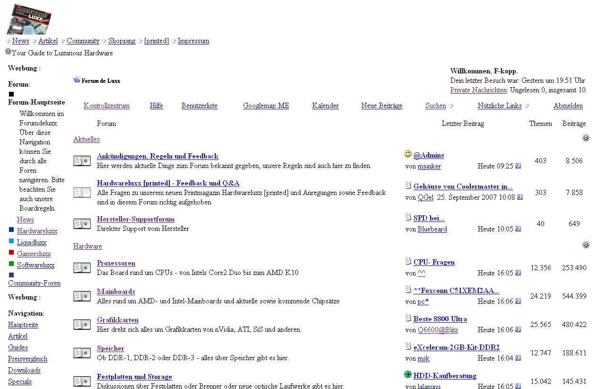The width and height of the screenshot is (598, 389).
Task: Click forum status icon for Hersteller-Supportforum
Action: coord(82,224)
